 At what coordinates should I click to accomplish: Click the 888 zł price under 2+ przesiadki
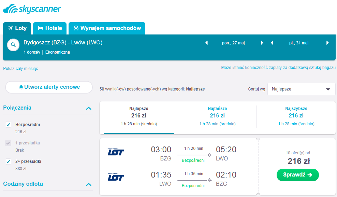pyautogui.click(x=21, y=169)
